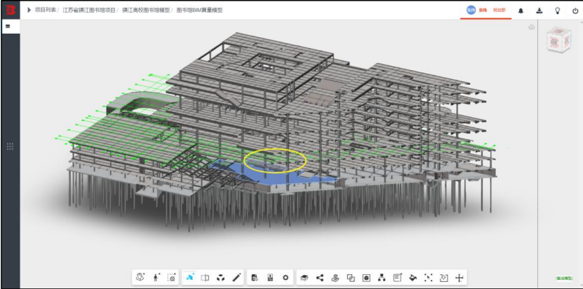
Task: Open notifications bell
Action: [521, 10]
